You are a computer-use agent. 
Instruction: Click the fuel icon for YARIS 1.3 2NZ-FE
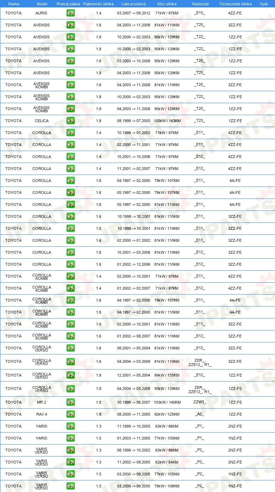coord(70,426)
